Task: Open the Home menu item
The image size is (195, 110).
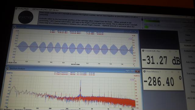Action: click(x=188, y=35)
